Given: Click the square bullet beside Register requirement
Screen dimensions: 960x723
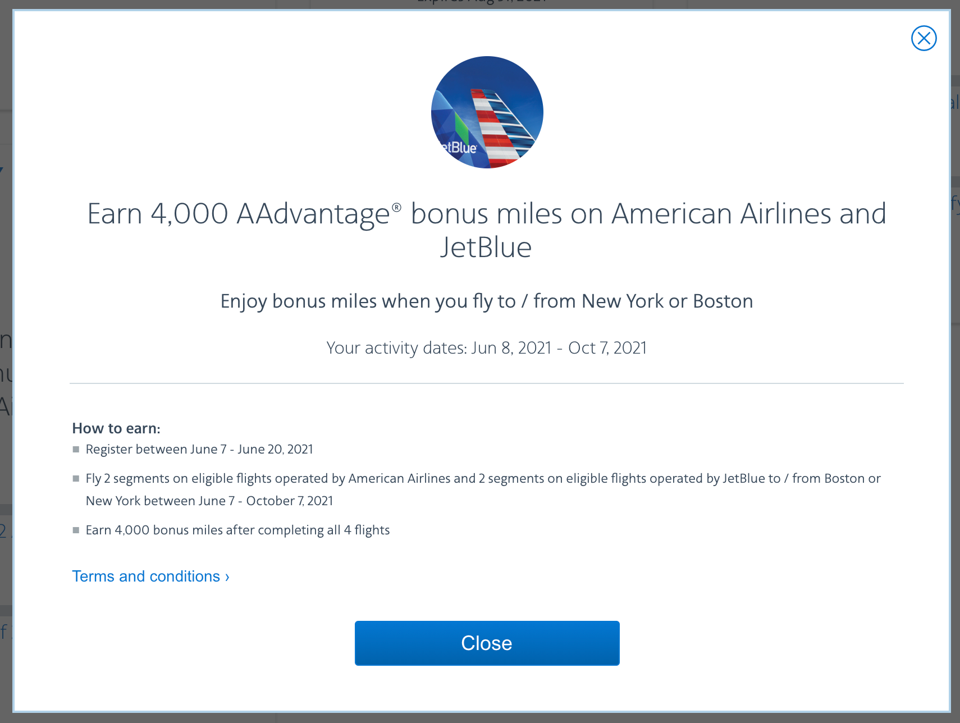Looking at the screenshot, I should point(75,449).
